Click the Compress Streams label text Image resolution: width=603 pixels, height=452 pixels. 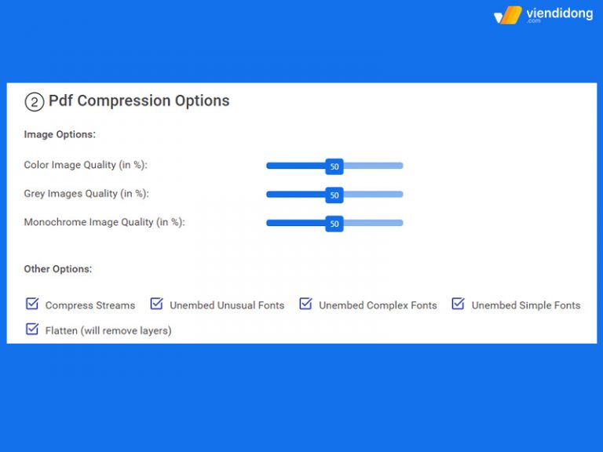coord(90,305)
